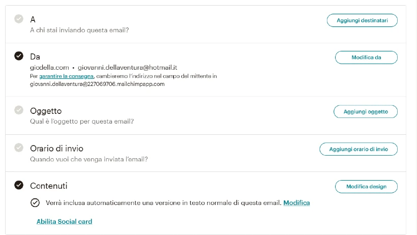
Task: Open Modifica da button
Action: (x=366, y=57)
